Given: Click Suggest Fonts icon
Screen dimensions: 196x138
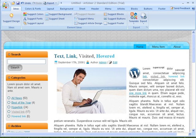Looking at the screenshot, I should click(x=25, y=19).
